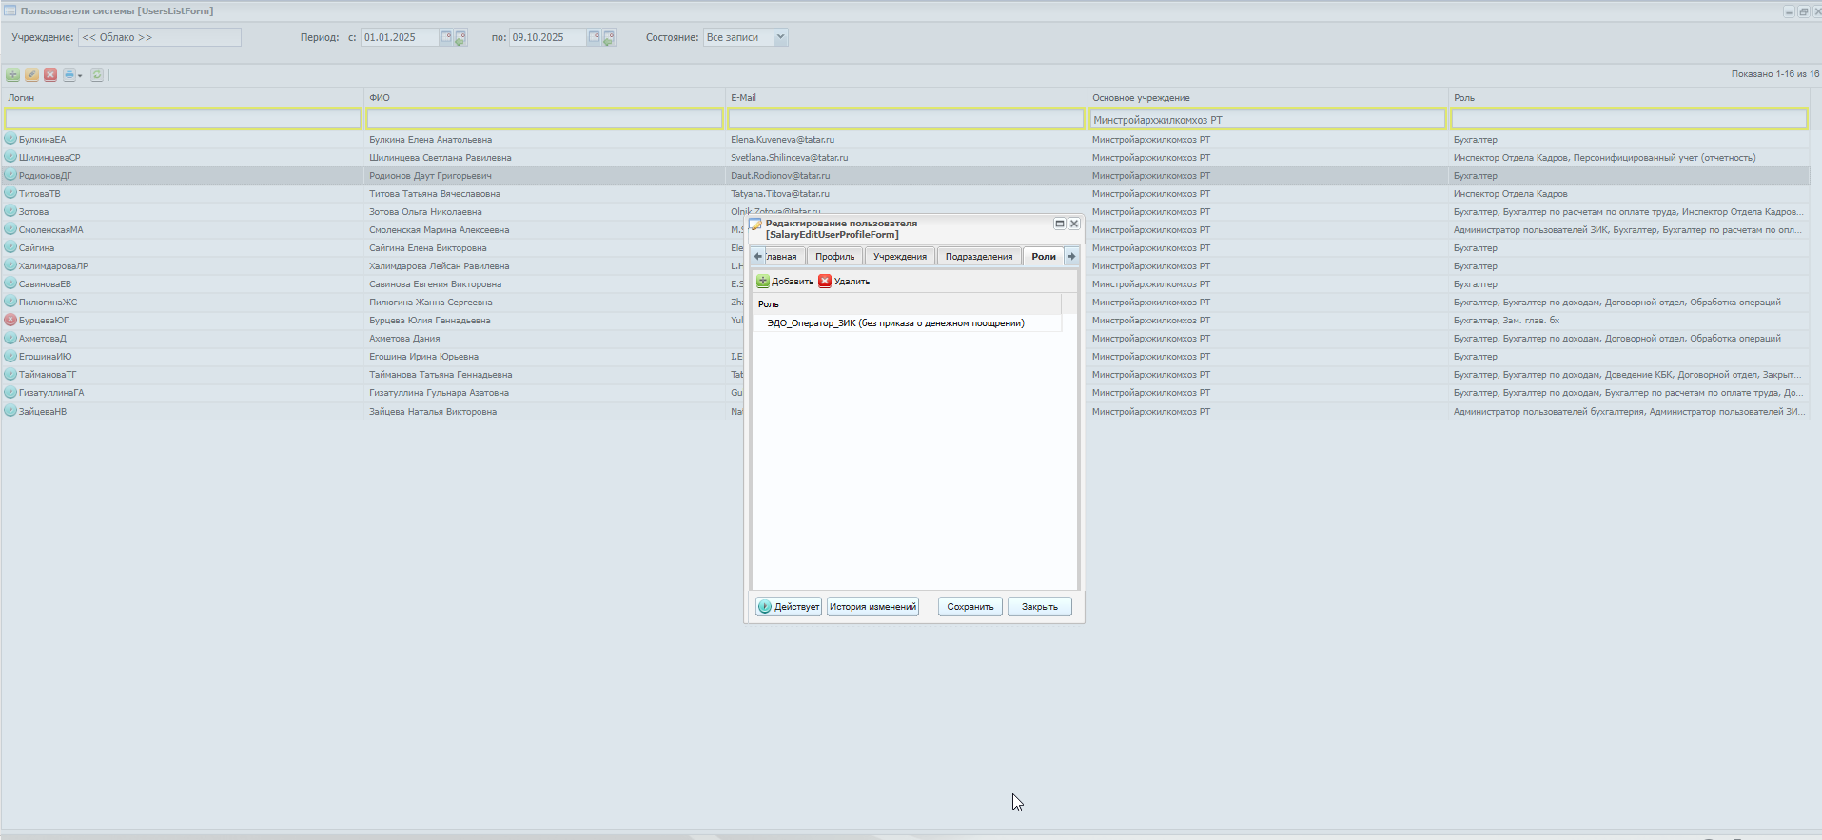Click the status icon of user Зотова
Viewport: 1822px width, 840px height.
coord(10,211)
